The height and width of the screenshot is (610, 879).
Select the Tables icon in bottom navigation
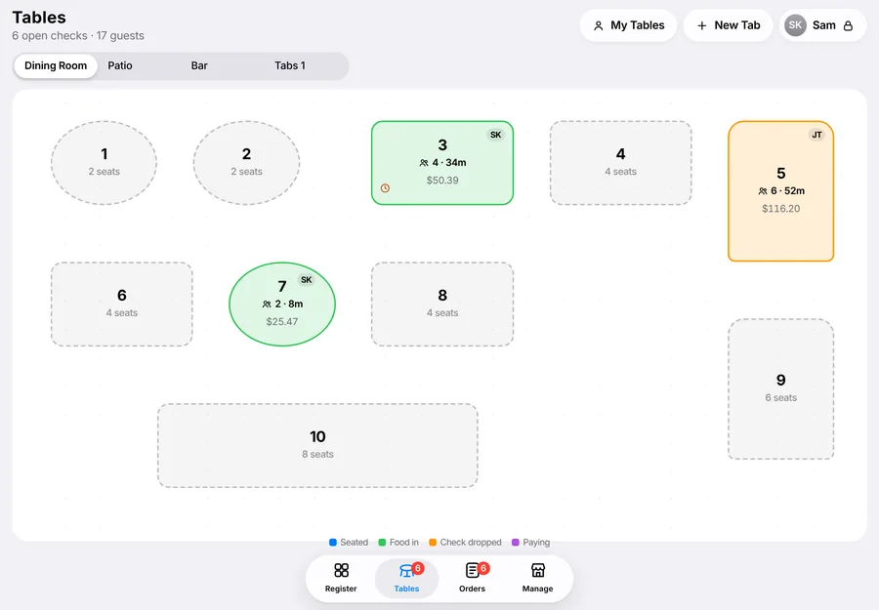(406, 571)
